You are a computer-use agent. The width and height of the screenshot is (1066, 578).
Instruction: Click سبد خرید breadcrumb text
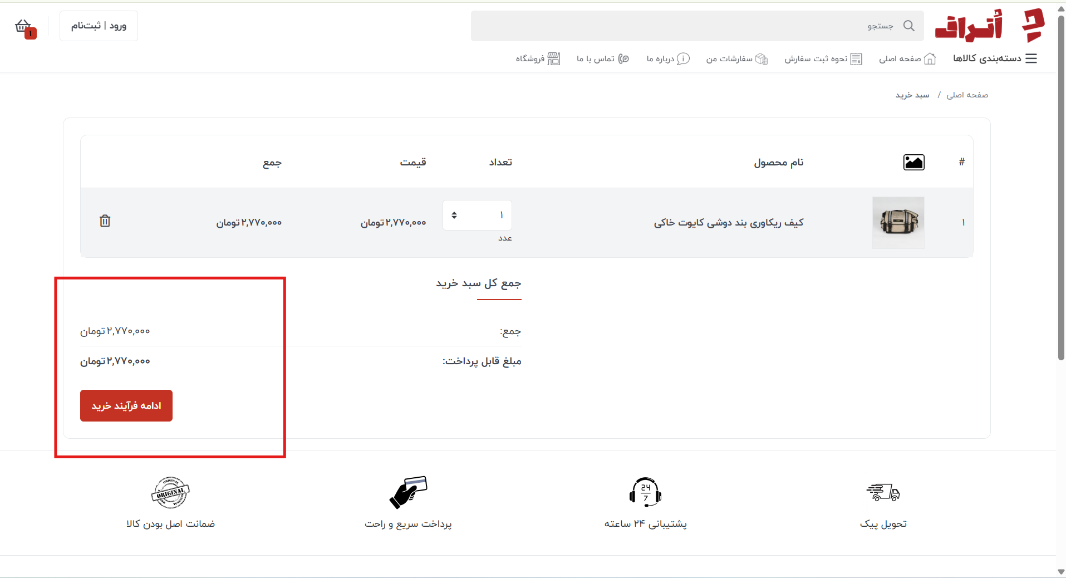(912, 95)
